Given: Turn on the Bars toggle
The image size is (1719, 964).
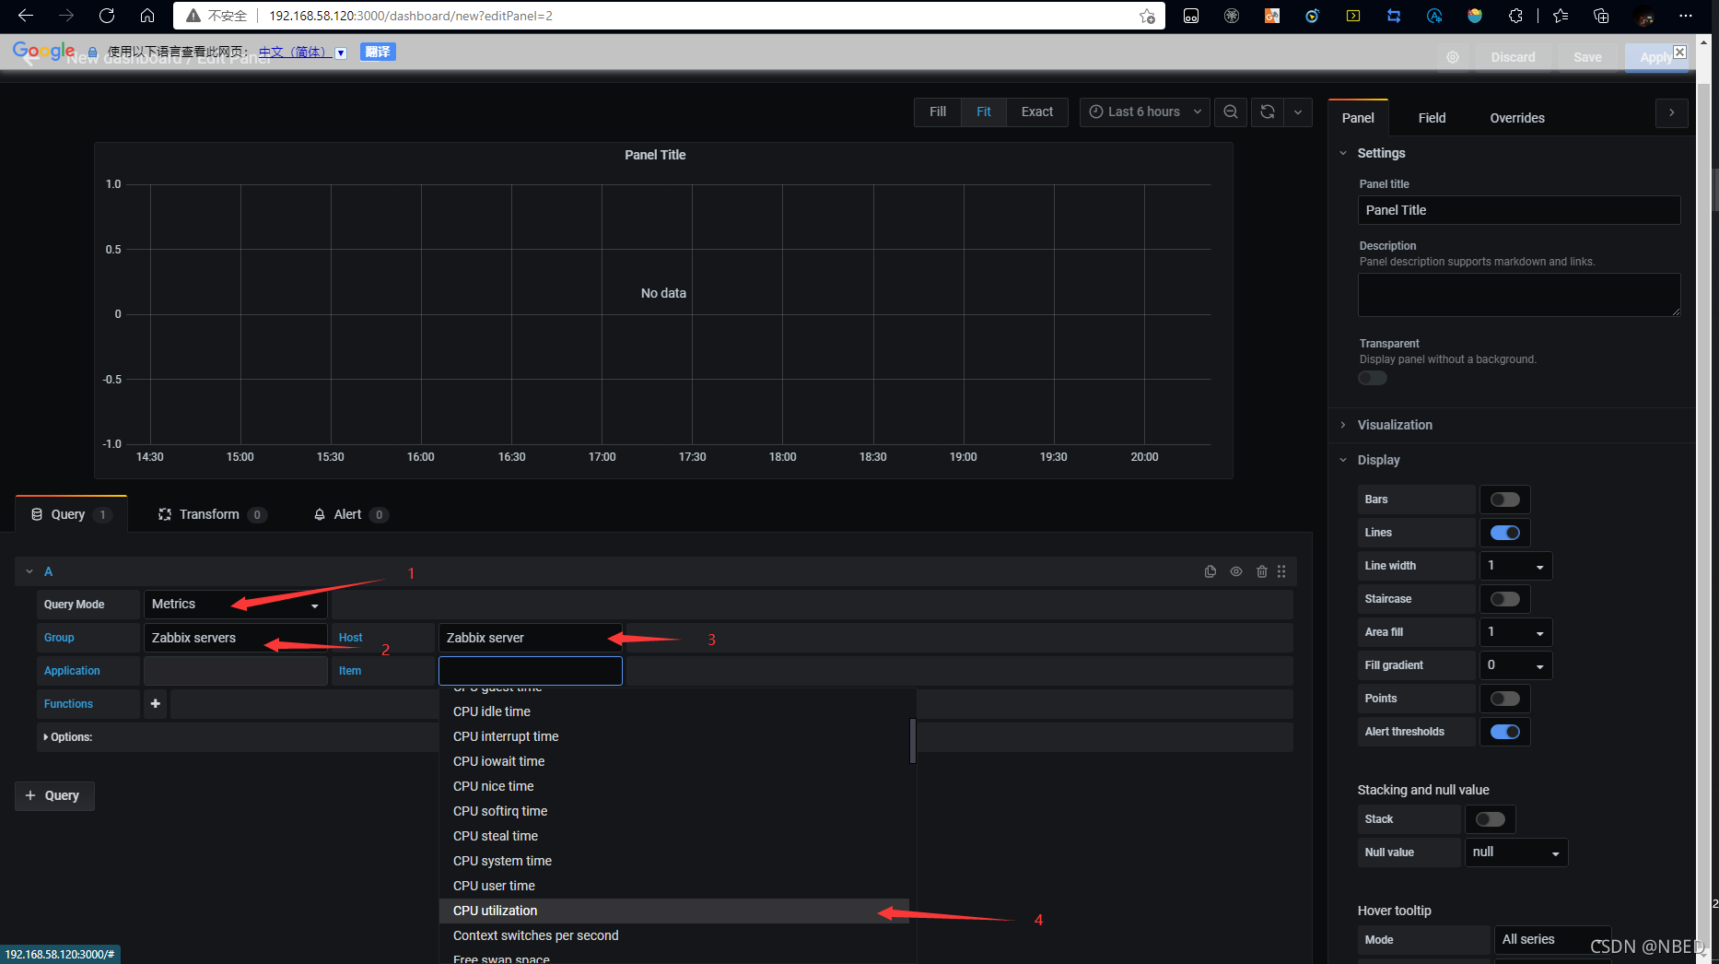Looking at the screenshot, I should point(1505,500).
